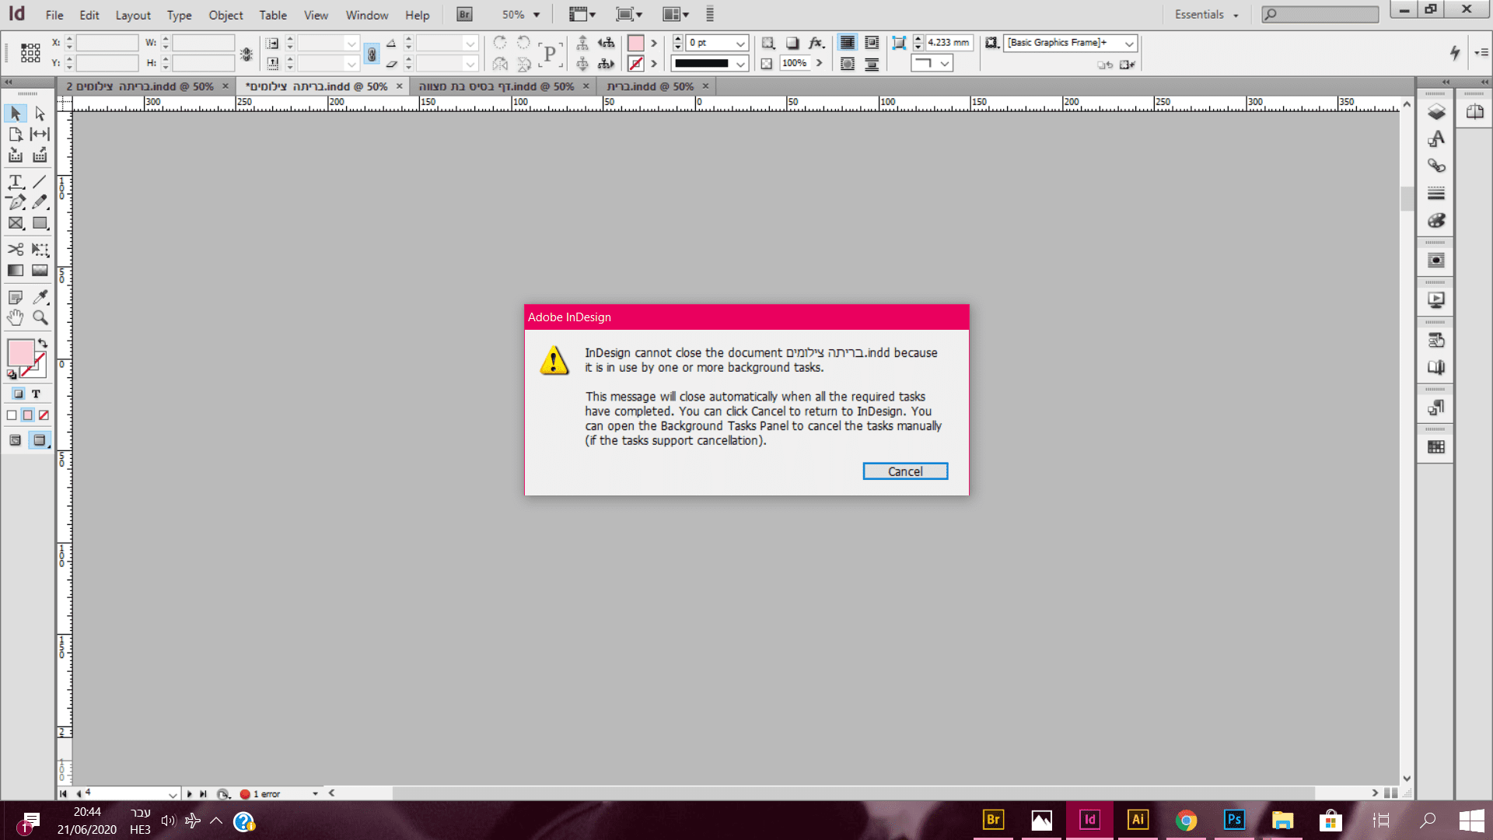This screenshot has height=840, width=1493.
Task: Select the Direct Selection tool
Action: point(40,114)
